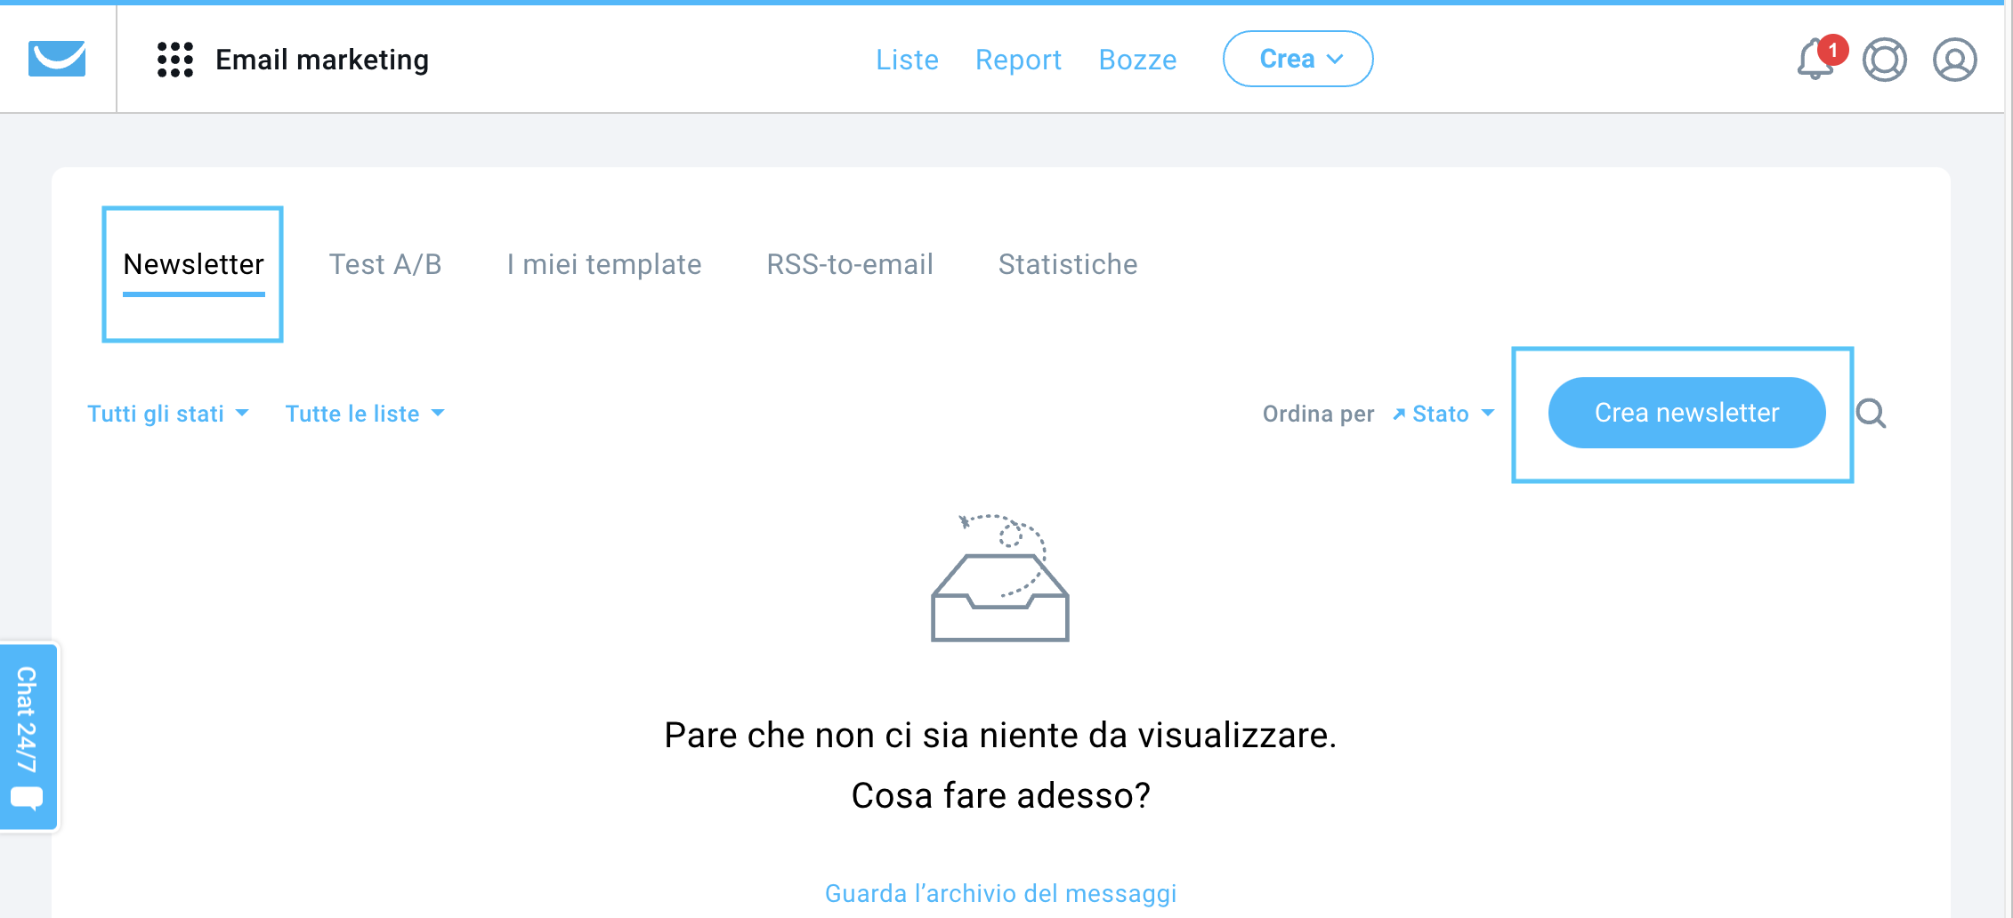Switch to the RSS-to-email tab
Image resolution: width=2013 pixels, height=918 pixels.
coord(850,264)
